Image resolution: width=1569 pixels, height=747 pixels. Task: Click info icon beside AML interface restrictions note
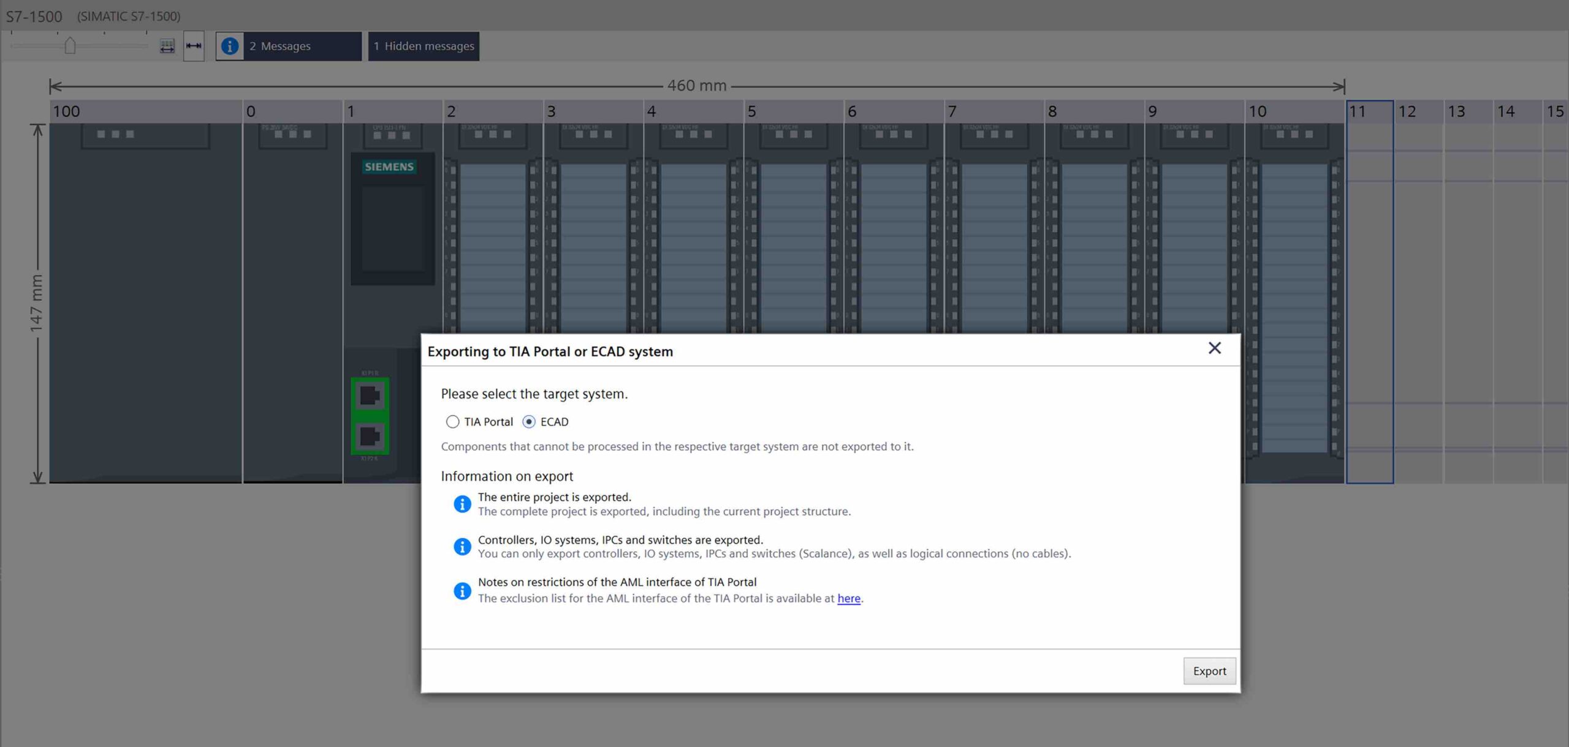pos(462,591)
